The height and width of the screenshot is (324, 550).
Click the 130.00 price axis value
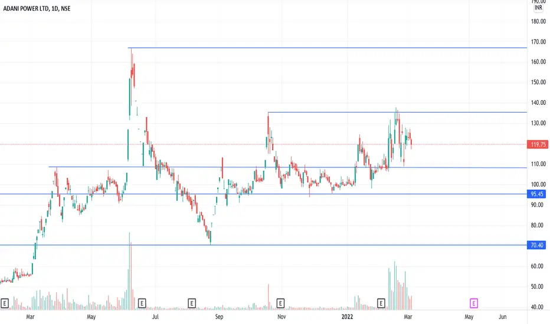pos(538,123)
